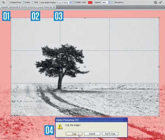Commit the crop with the checkmark icon
The image size is (165, 140).
[x=161, y=2]
